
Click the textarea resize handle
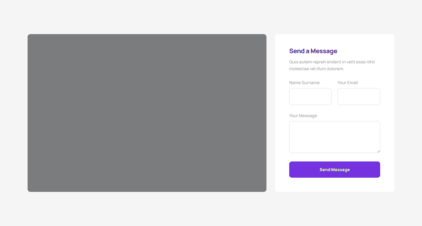[x=378, y=151]
